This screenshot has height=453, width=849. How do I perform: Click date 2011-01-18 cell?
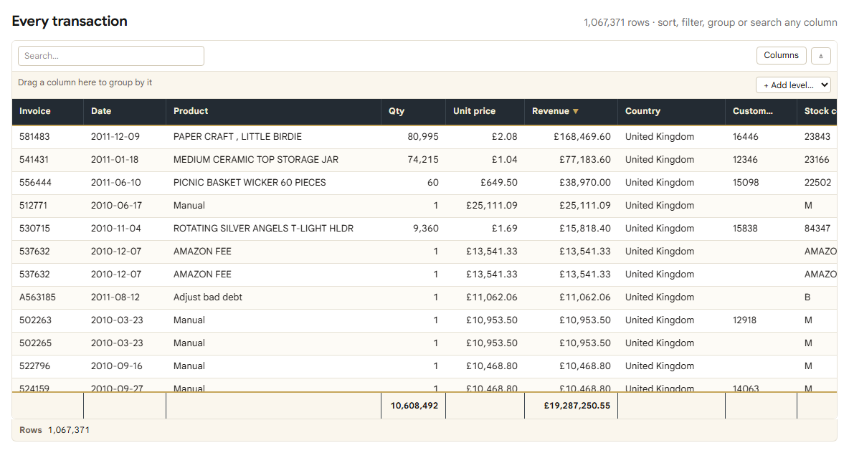point(125,160)
